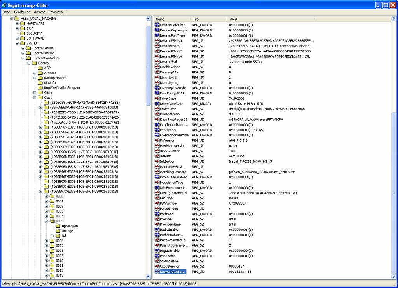This screenshot has width=398, height=288.
Task: Select the MatchingDeviceId value name
Action: (173, 172)
